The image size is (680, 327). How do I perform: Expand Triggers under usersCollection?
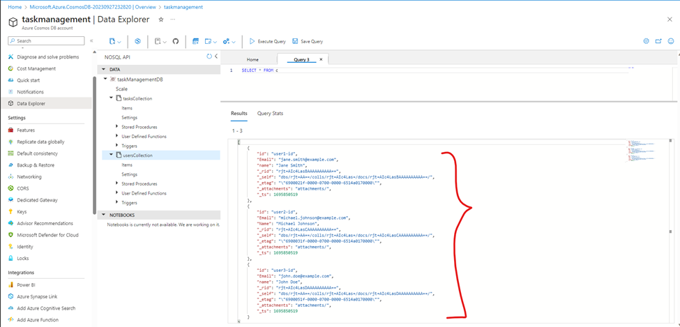pos(117,202)
